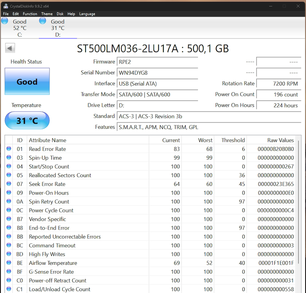Click the Attribute Name column header
The image size is (306, 293).
point(88,140)
